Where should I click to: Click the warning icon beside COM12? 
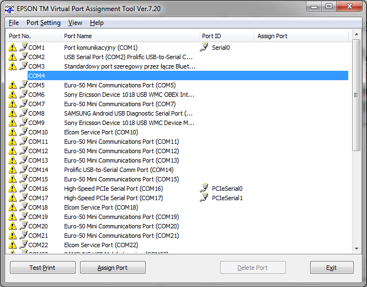(x=12, y=151)
